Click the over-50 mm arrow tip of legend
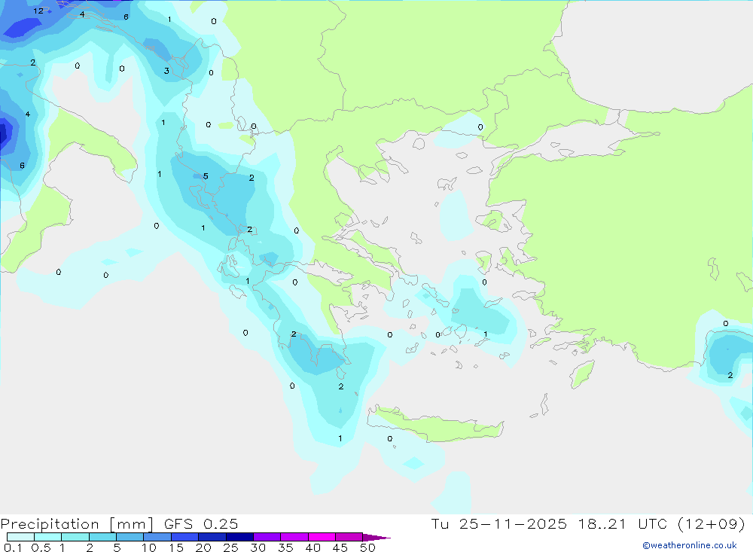 pos(376,538)
